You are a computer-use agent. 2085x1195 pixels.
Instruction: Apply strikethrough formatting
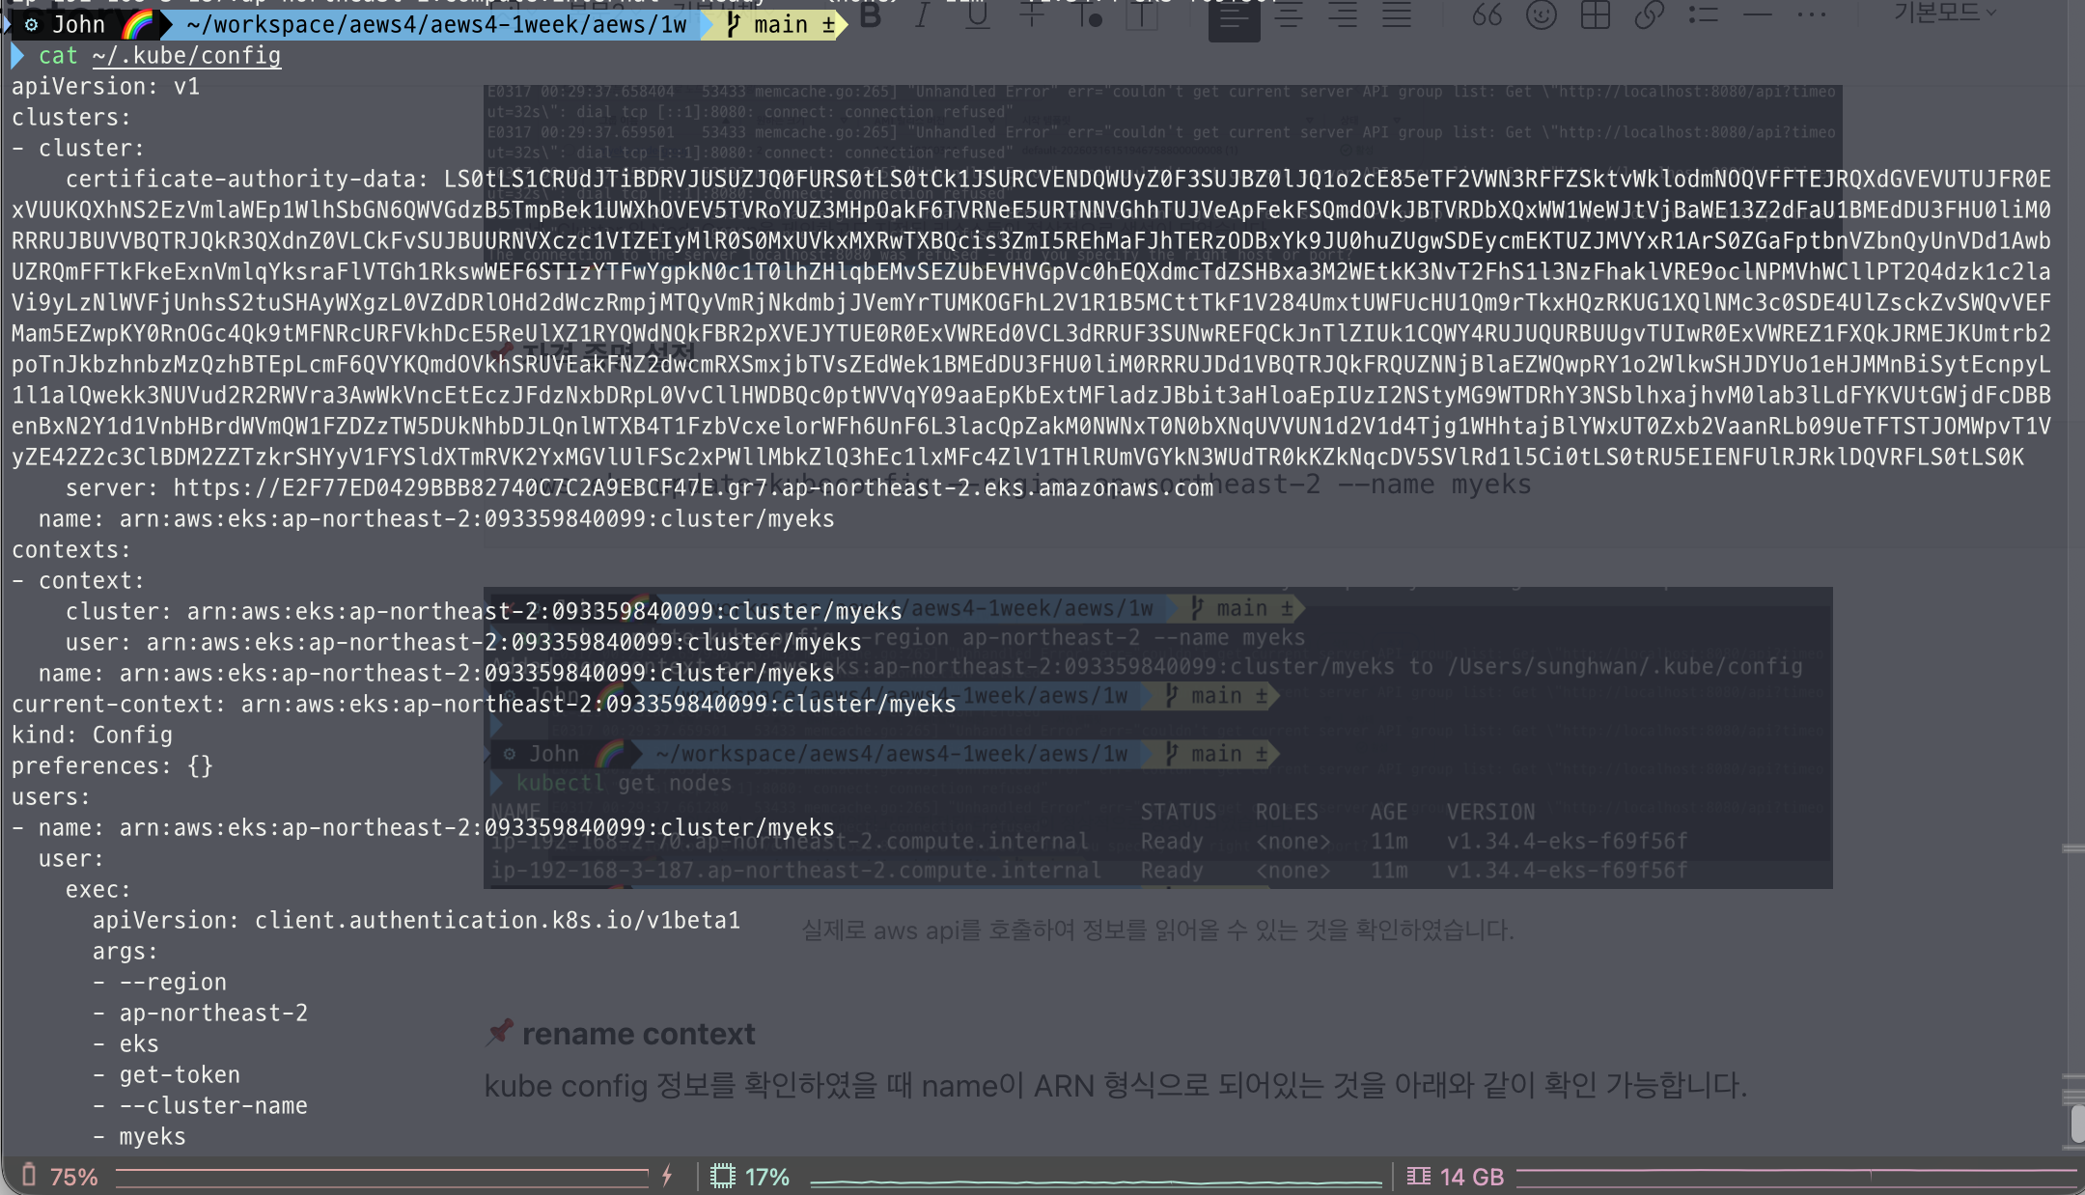point(1031,14)
